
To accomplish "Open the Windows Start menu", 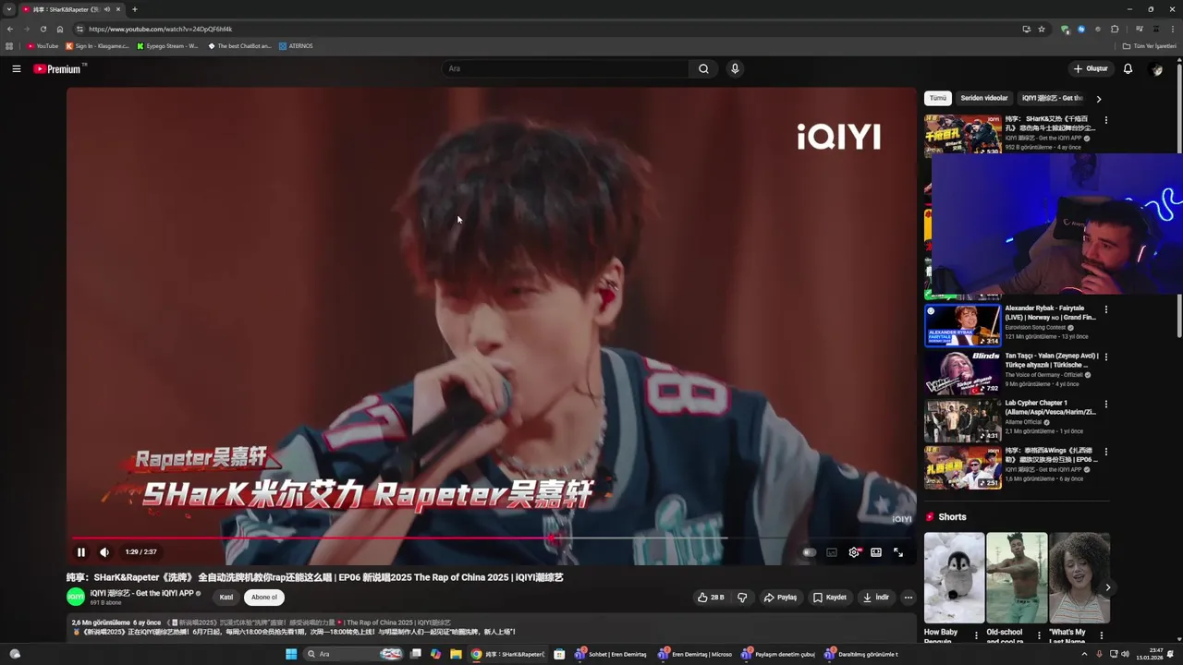I will click(x=291, y=654).
